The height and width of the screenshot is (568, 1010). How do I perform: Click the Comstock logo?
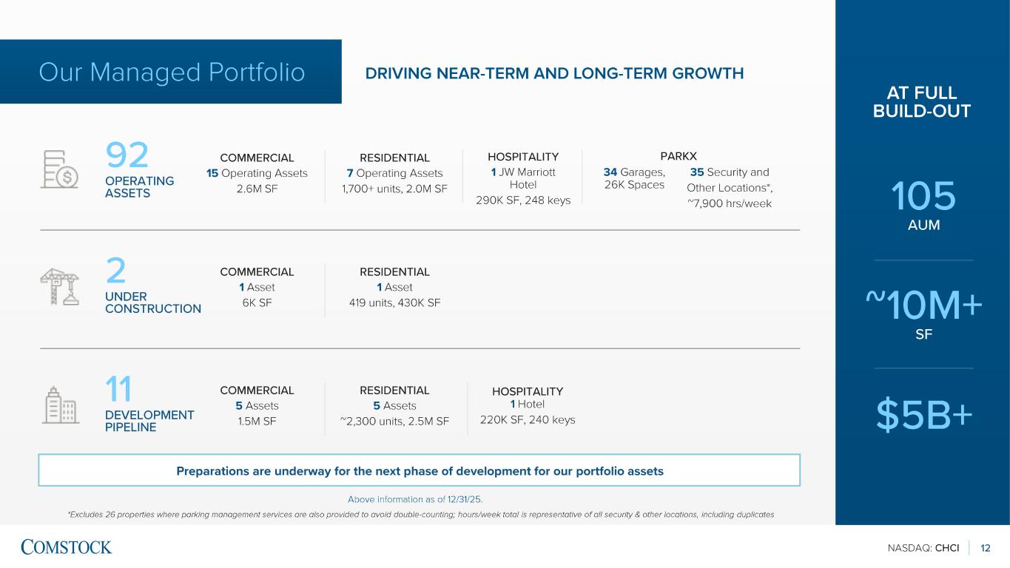pyautogui.click(x=67, y=547)
